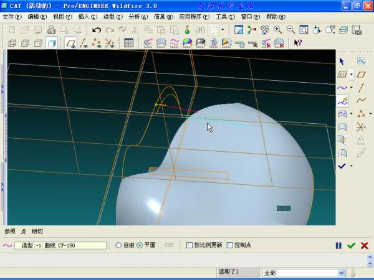The width and height of the screenshot is (374, 280).
Task: Select the 自由 radio button
Action: pos(119,246)
